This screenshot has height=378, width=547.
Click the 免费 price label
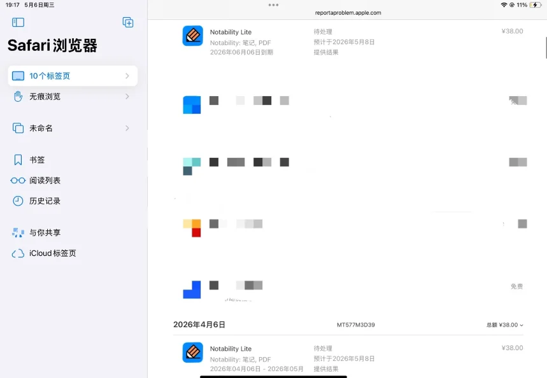coord(516,286)
